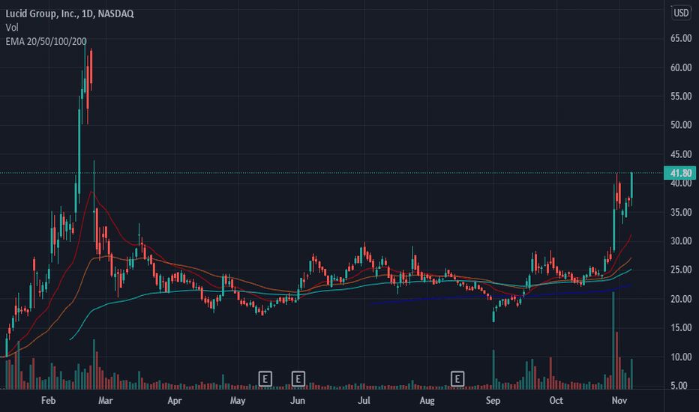The image size is (699, 412).
Task: Click the 25.00 price axis label
Action: pos(681,270)
